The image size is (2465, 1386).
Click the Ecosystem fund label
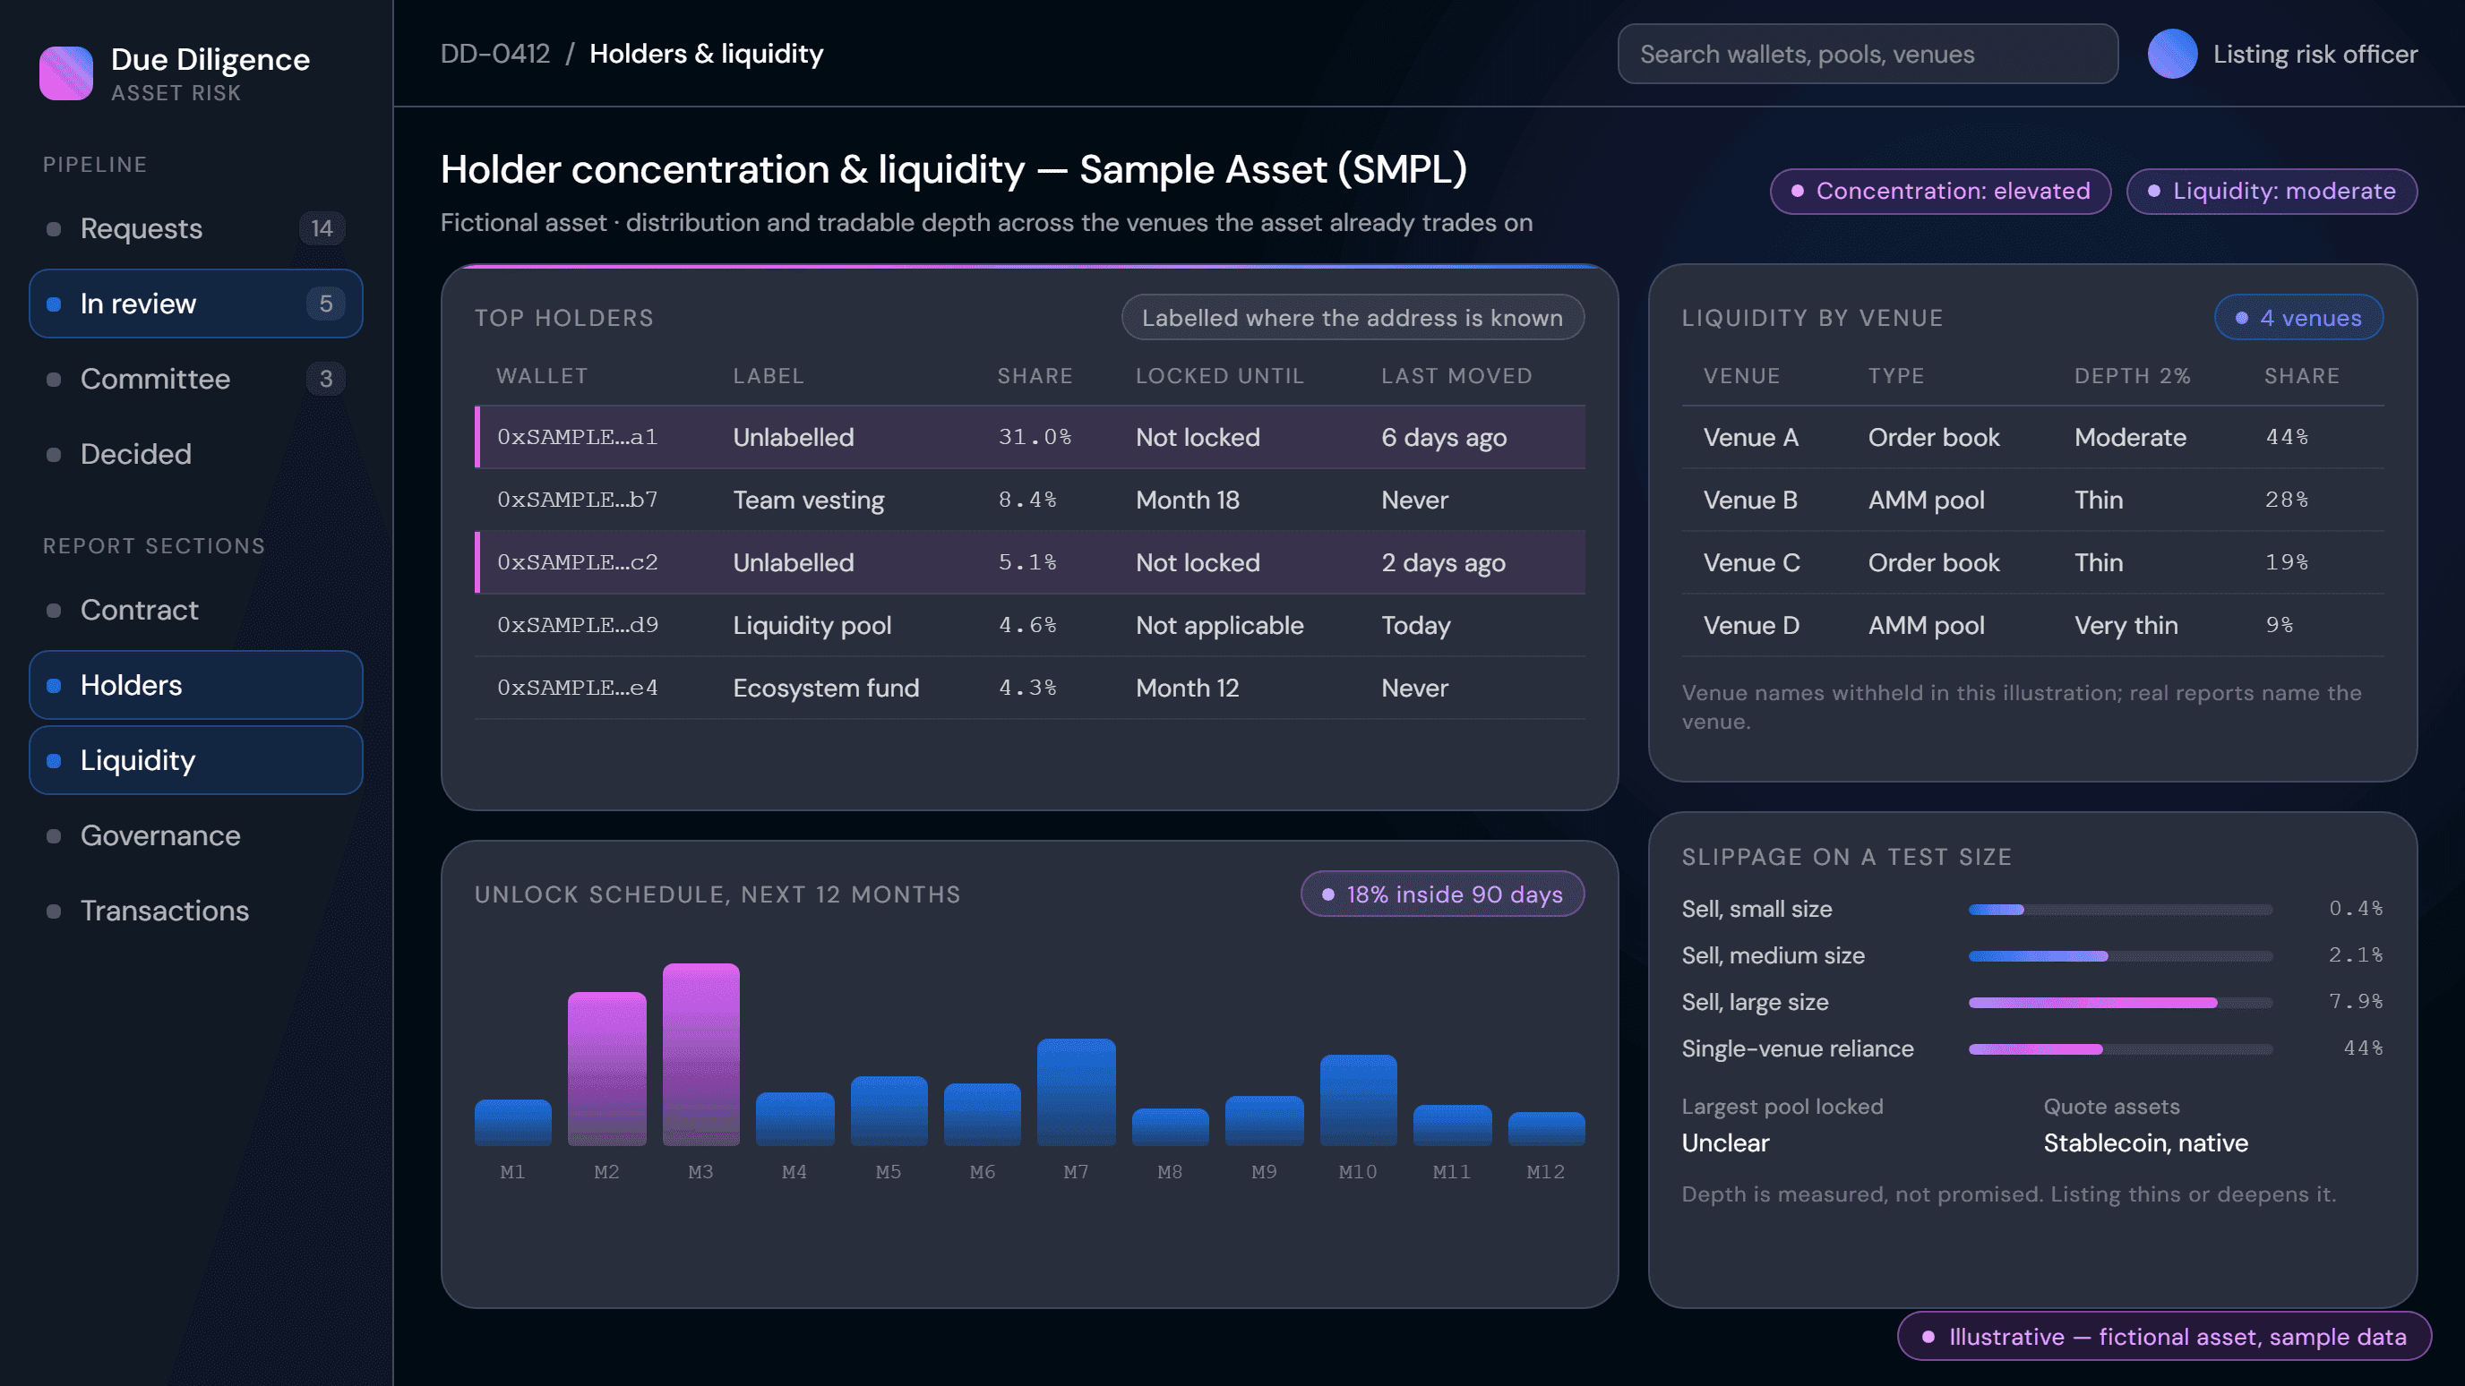tap(826, 688)
